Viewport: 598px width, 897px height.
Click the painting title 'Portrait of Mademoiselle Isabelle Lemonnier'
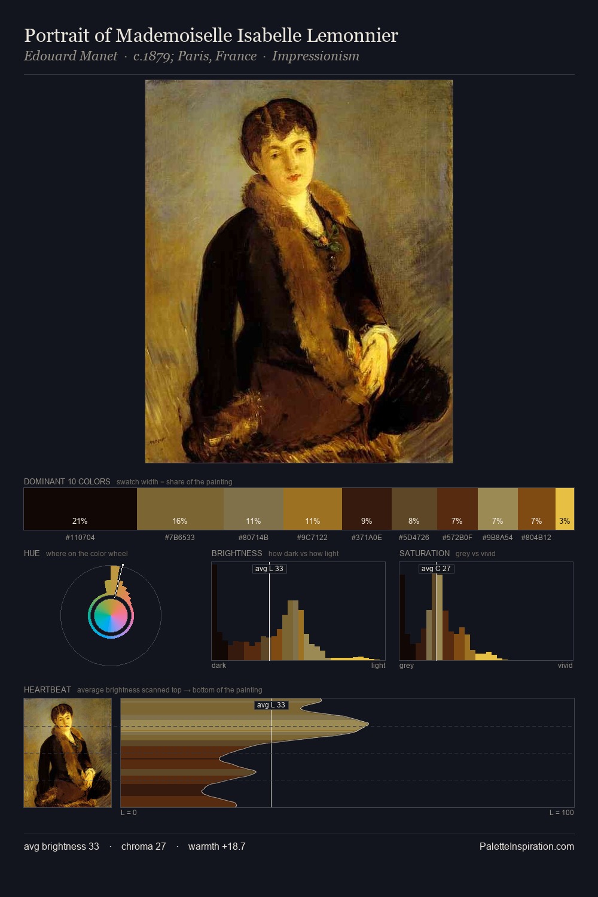(211, 35)
